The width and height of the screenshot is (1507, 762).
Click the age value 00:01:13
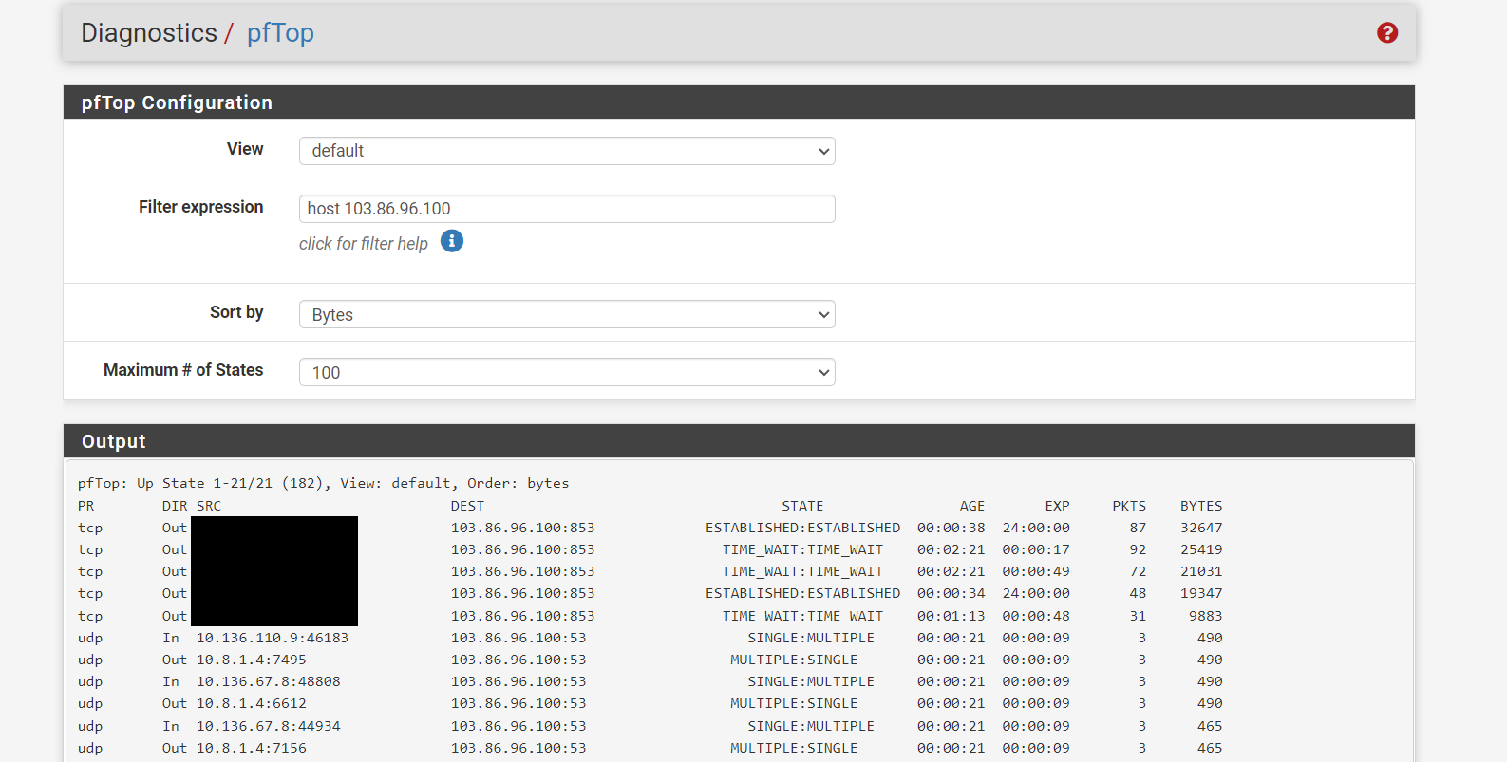[x=951, y=616]
